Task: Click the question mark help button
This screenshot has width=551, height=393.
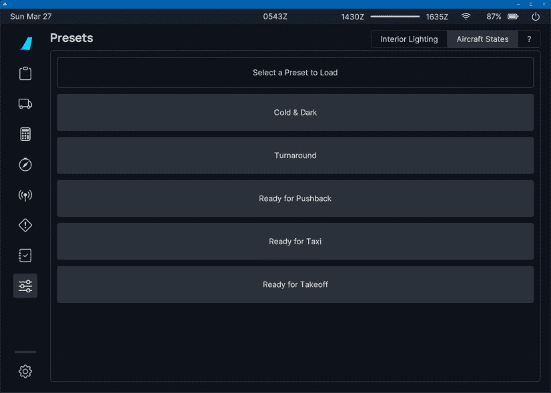Action: click(529, 39)
